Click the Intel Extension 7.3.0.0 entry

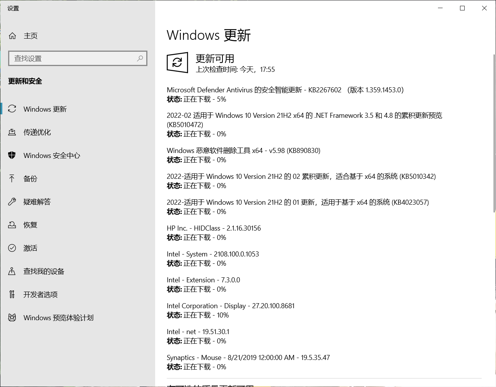point(204,284)
